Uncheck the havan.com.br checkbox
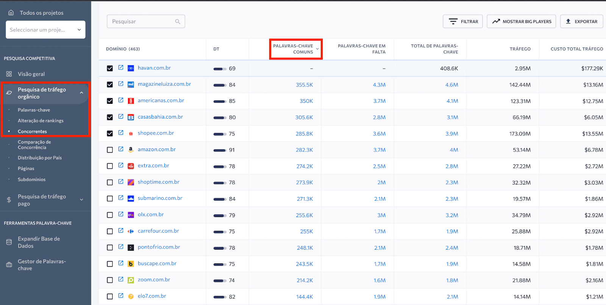Screen dimensions: 606x305 [110, 69]
